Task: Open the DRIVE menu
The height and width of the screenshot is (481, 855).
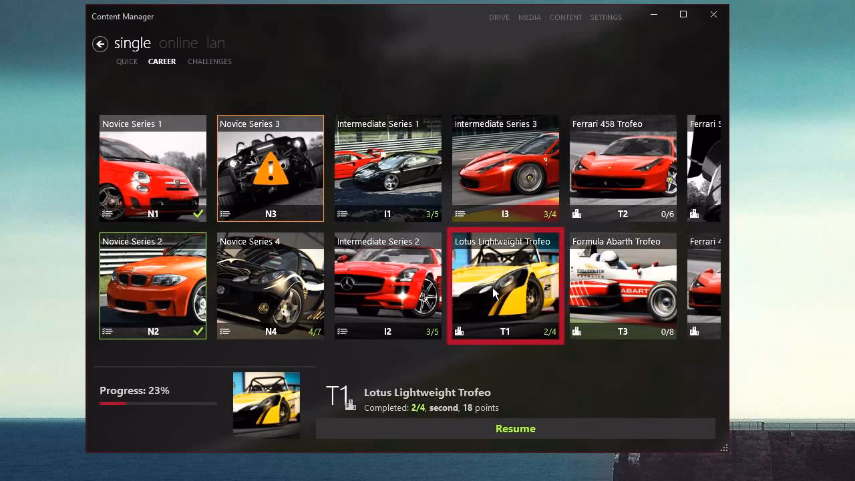Action: tap(499, 17)
